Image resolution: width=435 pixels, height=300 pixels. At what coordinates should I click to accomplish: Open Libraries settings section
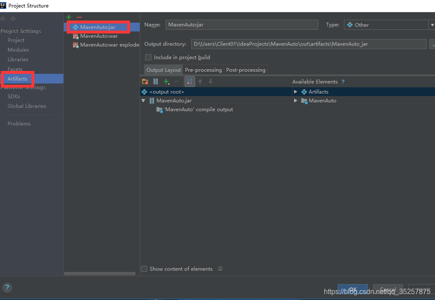pos(18,60)
